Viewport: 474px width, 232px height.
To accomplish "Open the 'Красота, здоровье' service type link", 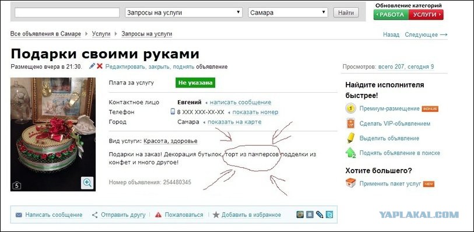I will pos(170,141).
